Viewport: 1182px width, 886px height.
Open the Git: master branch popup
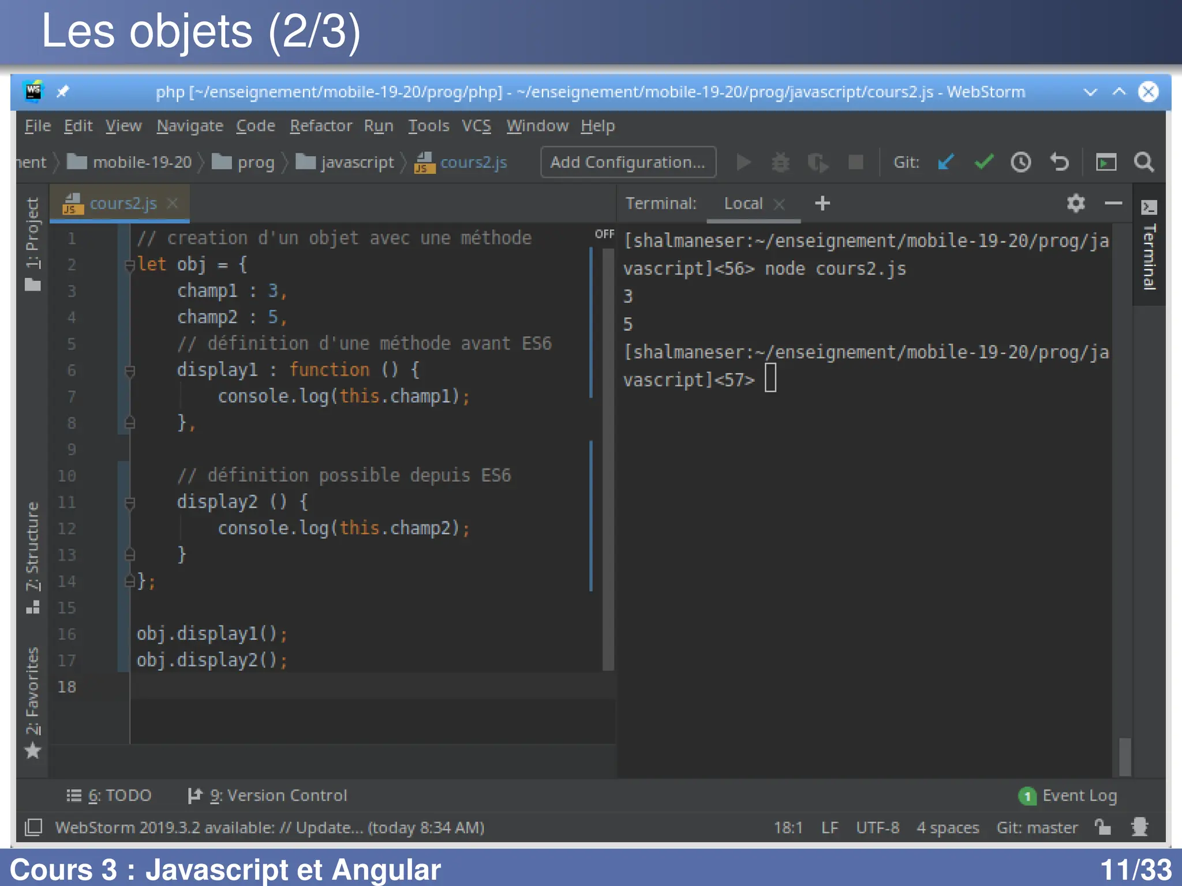click(x=1037, y=827)
